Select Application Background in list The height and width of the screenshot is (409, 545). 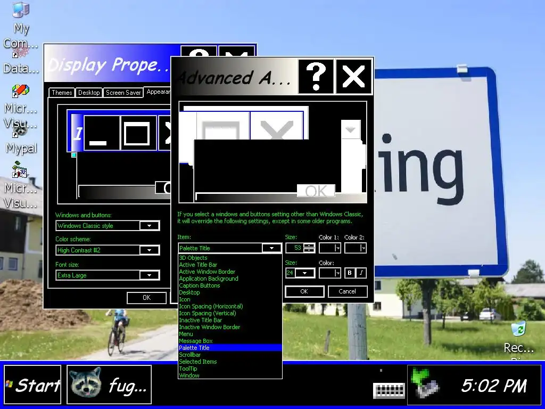tap(230, 279)
